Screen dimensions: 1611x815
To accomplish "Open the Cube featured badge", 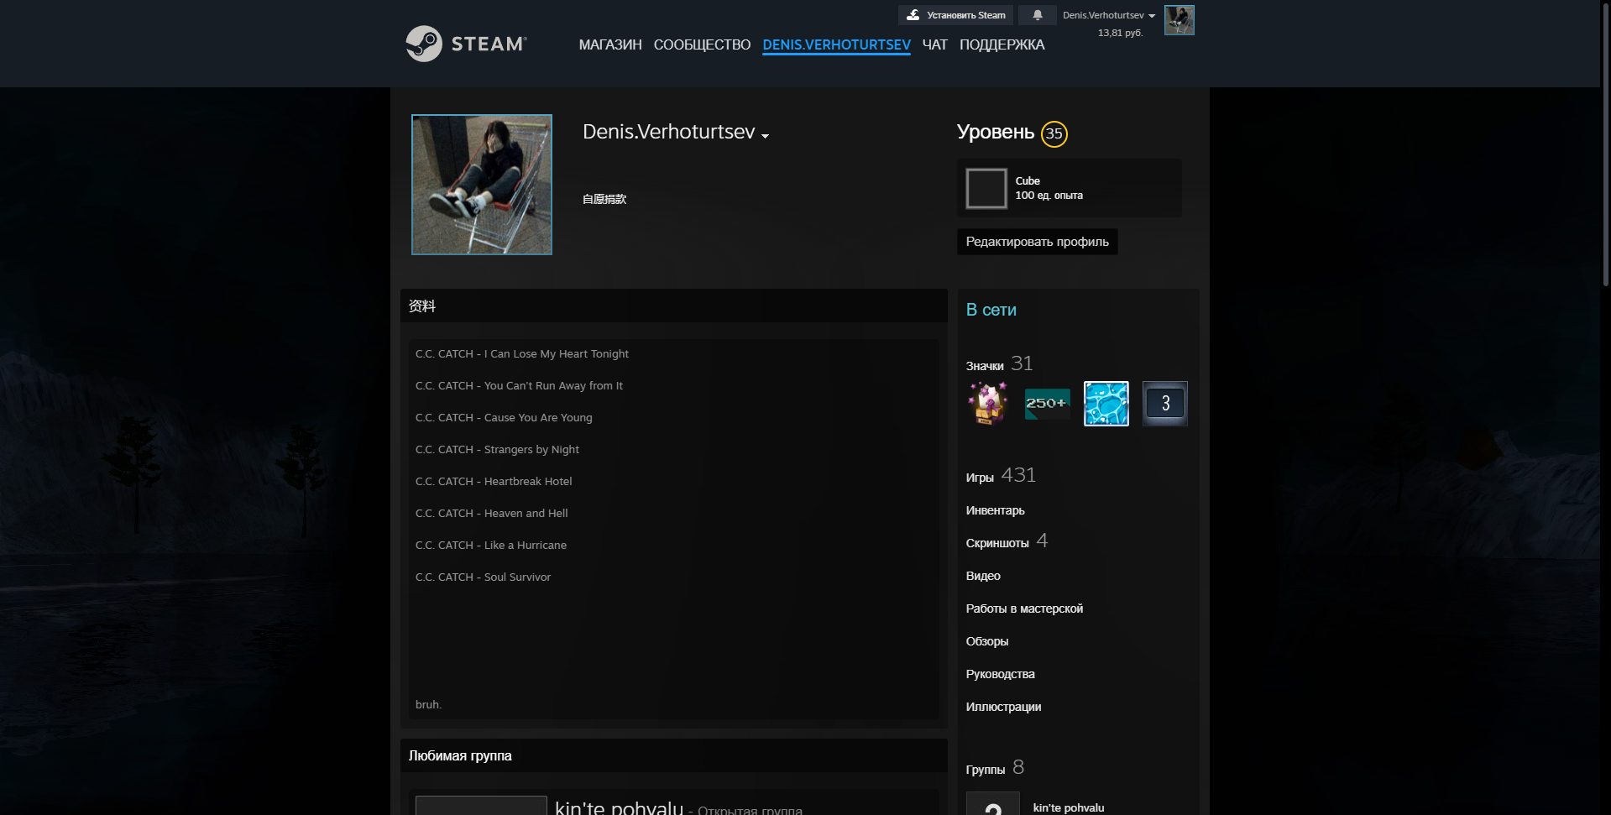I will pyautogui.click(x=1070, y=188).
